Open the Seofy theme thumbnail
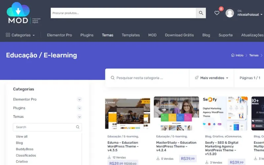This screenshot has height=165, width=264. pyautogui.click(x=225, y=113)
